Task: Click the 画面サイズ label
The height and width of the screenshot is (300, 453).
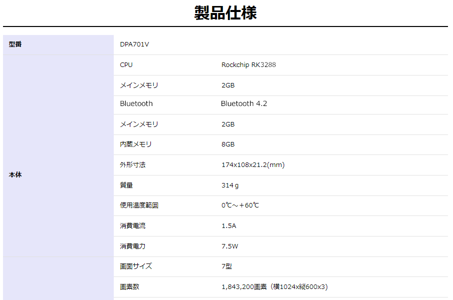Action: tap(136, 266)
